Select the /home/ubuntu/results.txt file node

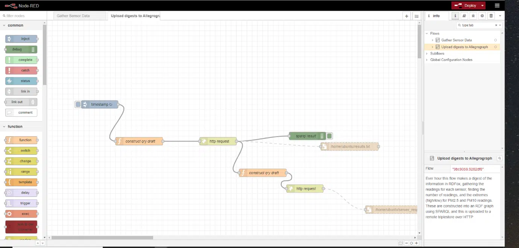click(350, 146)
